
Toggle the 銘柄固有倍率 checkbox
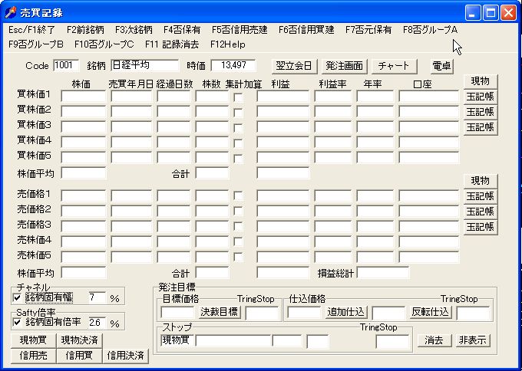point(18,323)
